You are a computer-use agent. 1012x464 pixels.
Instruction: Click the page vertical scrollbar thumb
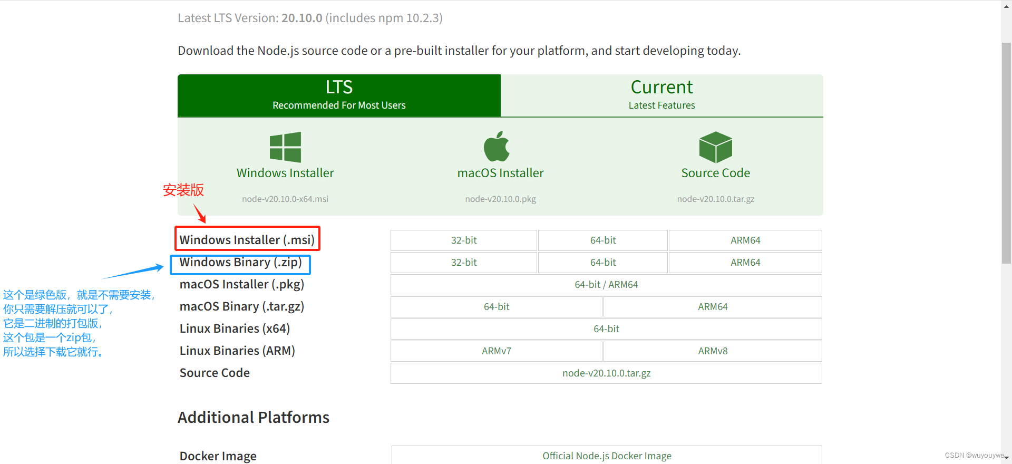pyautogui.click(x=1006, y=153)
